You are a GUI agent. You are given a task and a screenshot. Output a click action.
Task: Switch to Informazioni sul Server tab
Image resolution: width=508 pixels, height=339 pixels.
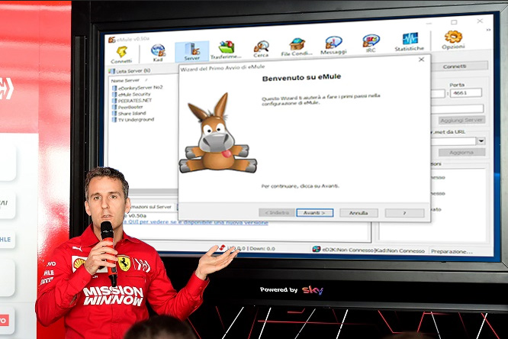point(151,207)
